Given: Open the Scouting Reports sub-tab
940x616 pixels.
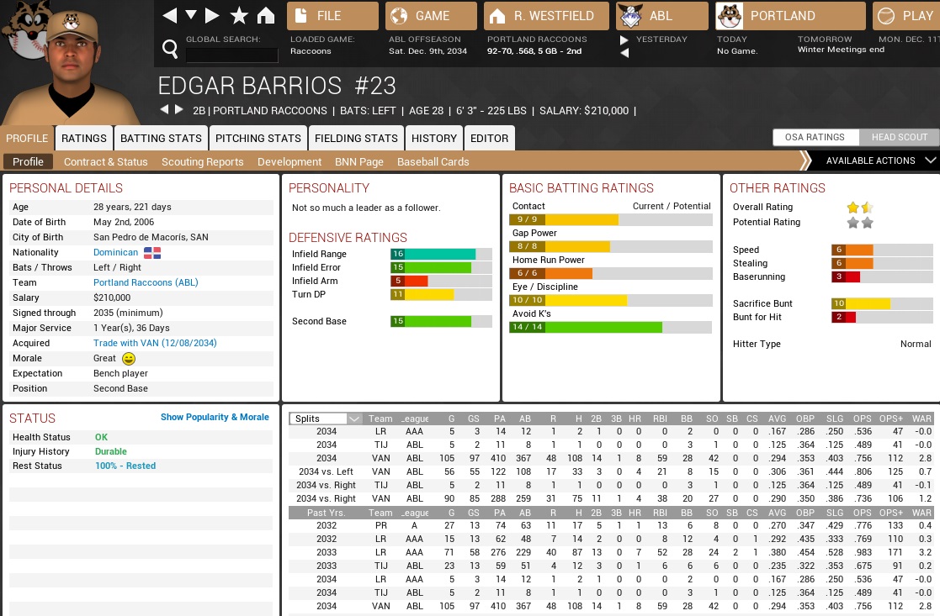Looking at the screenshot, I should [202, 161].
